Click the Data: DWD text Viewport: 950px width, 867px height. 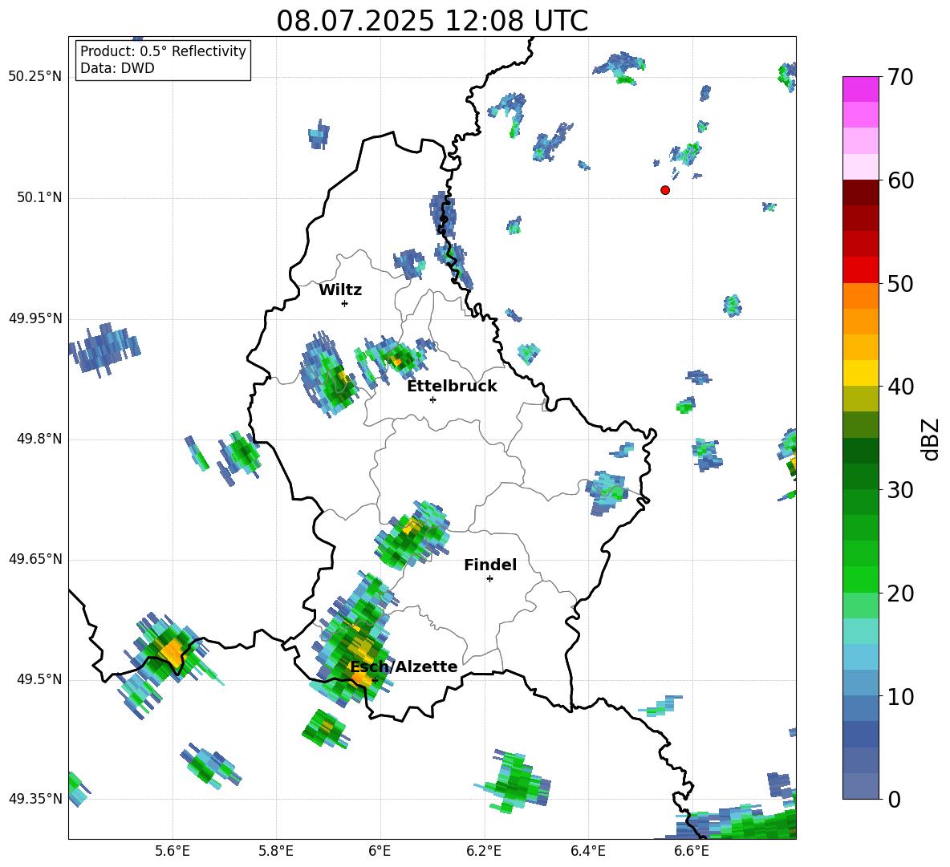click(x=117, y=68)
